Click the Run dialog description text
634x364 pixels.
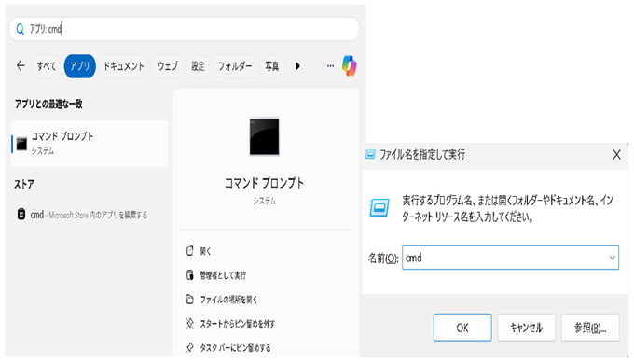pyautogui.click(x=507, y=208)
